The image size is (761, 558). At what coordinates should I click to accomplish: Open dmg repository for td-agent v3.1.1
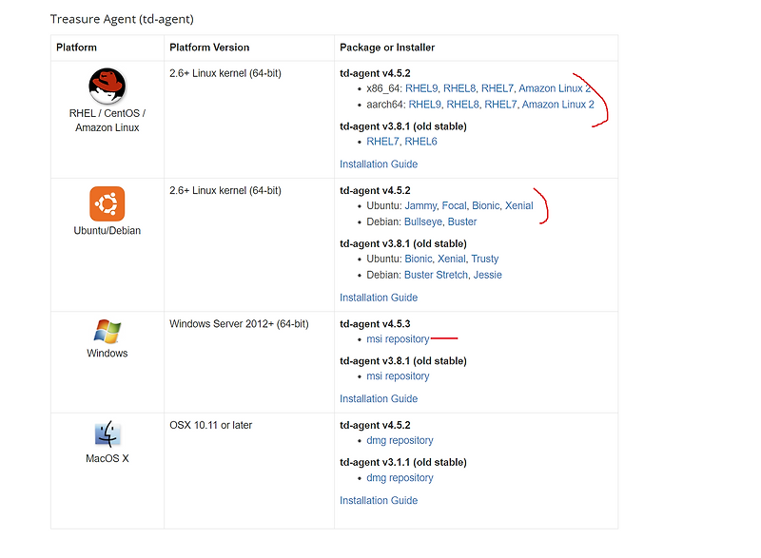click(400, 478)
